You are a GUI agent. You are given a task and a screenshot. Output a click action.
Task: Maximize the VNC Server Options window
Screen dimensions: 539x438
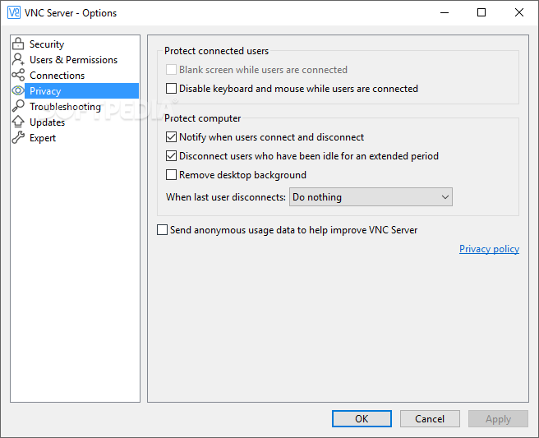(x=481, y=12)
